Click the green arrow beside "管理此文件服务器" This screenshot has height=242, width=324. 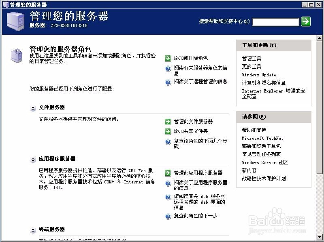click(x=168, y=121)
